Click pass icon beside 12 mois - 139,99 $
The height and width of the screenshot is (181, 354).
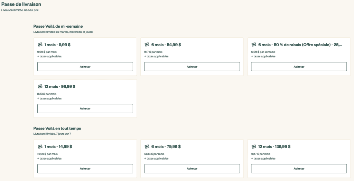[253, 146]
